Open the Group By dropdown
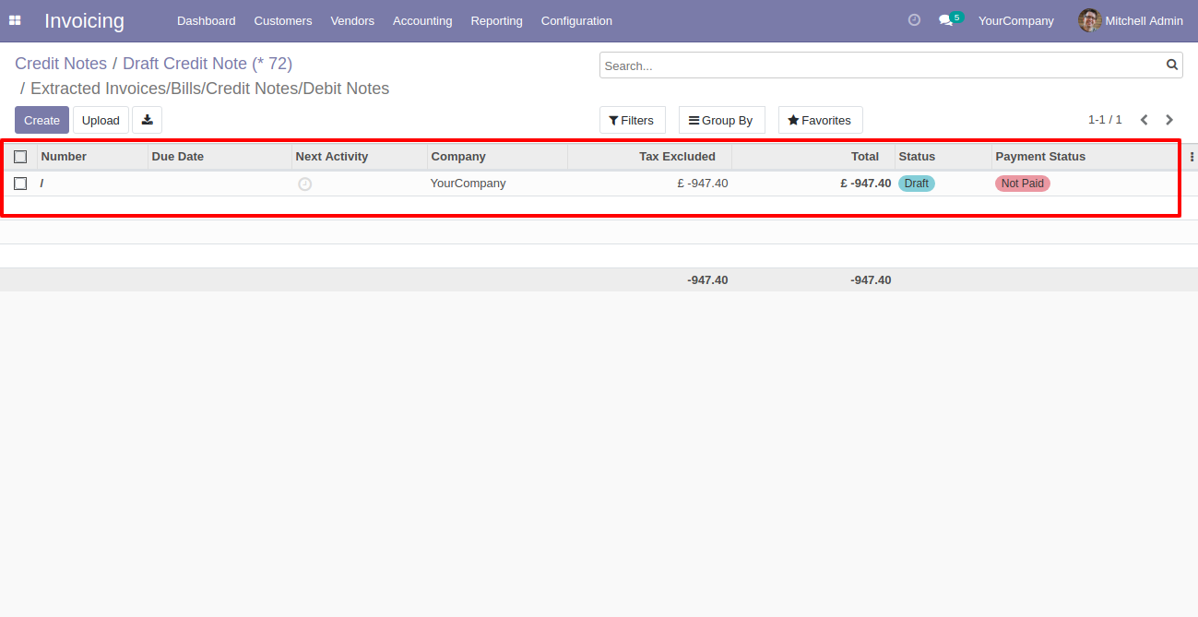Screen dimensions: 1198x617 721,120
